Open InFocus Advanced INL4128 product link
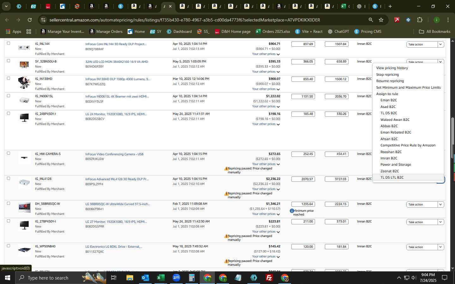The height and width of the screenshot is (284, 455). point(117,179)
